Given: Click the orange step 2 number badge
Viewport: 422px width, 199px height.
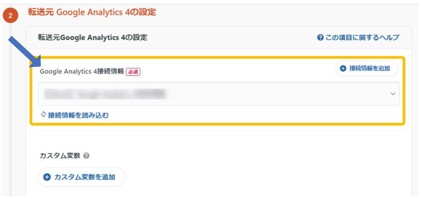Looking at the screenshot, I should [10, 17].
